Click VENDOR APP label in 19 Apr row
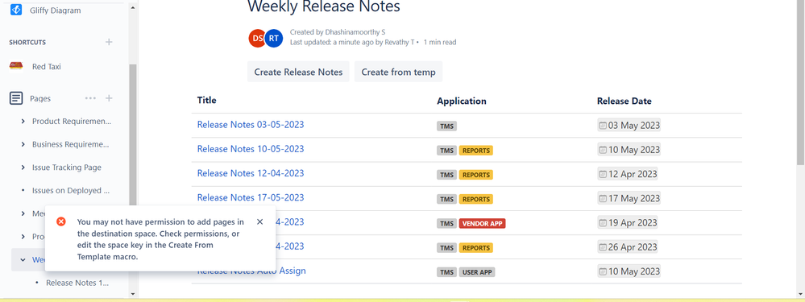The image size is (805, 302). click(482, 224)
